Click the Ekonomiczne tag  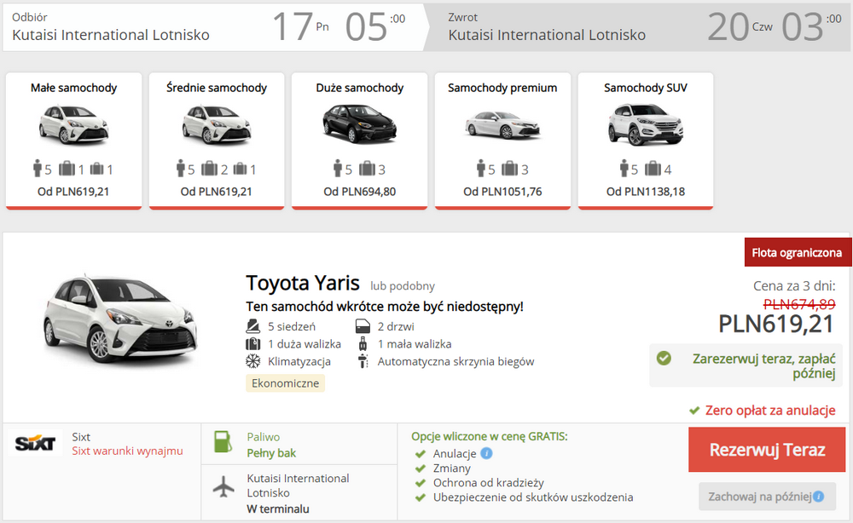[285, 383]
